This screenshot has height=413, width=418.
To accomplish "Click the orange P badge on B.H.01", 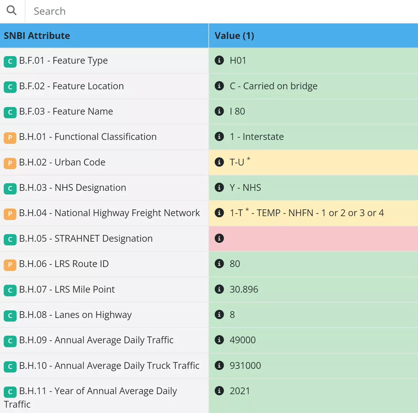I will click(10, 138).
